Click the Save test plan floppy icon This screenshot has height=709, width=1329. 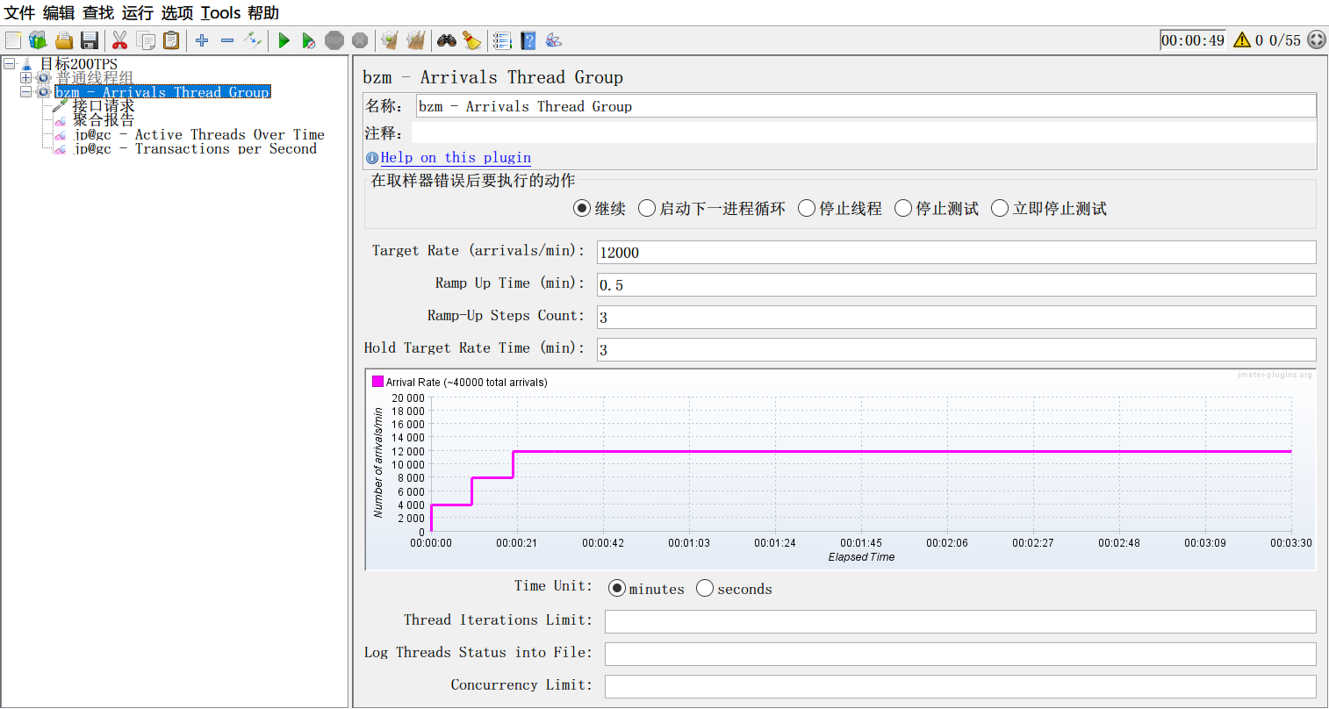[90, 40]
